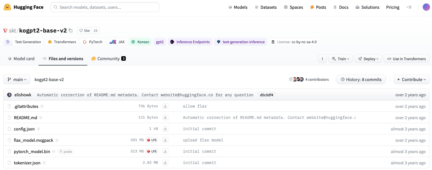Click elishowk's avatar in commit row

10,95
